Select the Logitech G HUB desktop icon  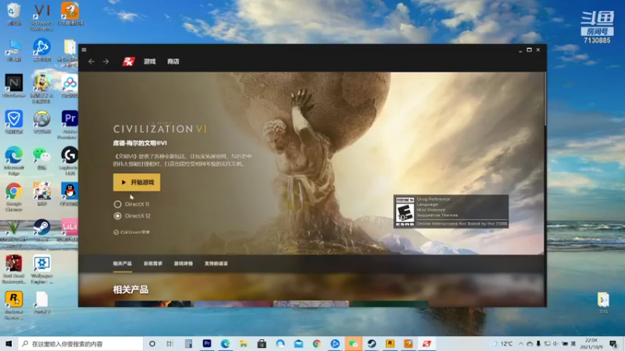coord(70,161)
